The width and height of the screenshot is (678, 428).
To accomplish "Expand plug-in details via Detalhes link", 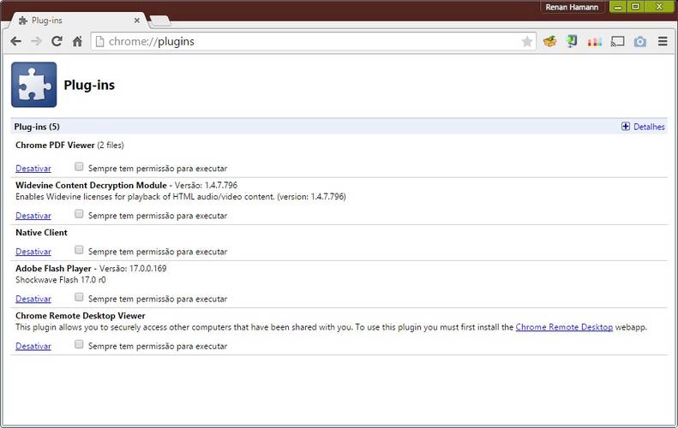I will [649, 127].
